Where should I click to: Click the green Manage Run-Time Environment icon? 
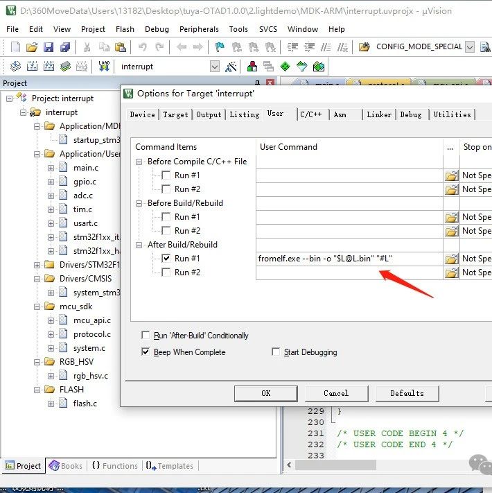pos(285,67)
